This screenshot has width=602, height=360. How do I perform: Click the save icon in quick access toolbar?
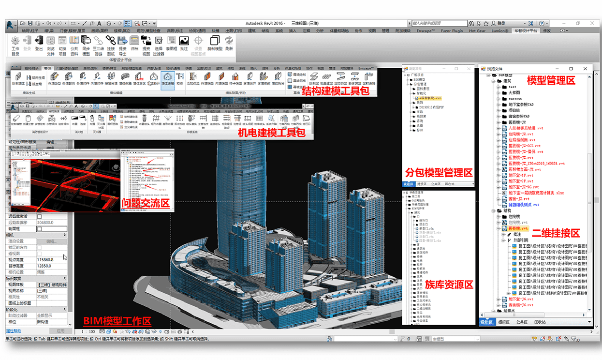point(30,23)
